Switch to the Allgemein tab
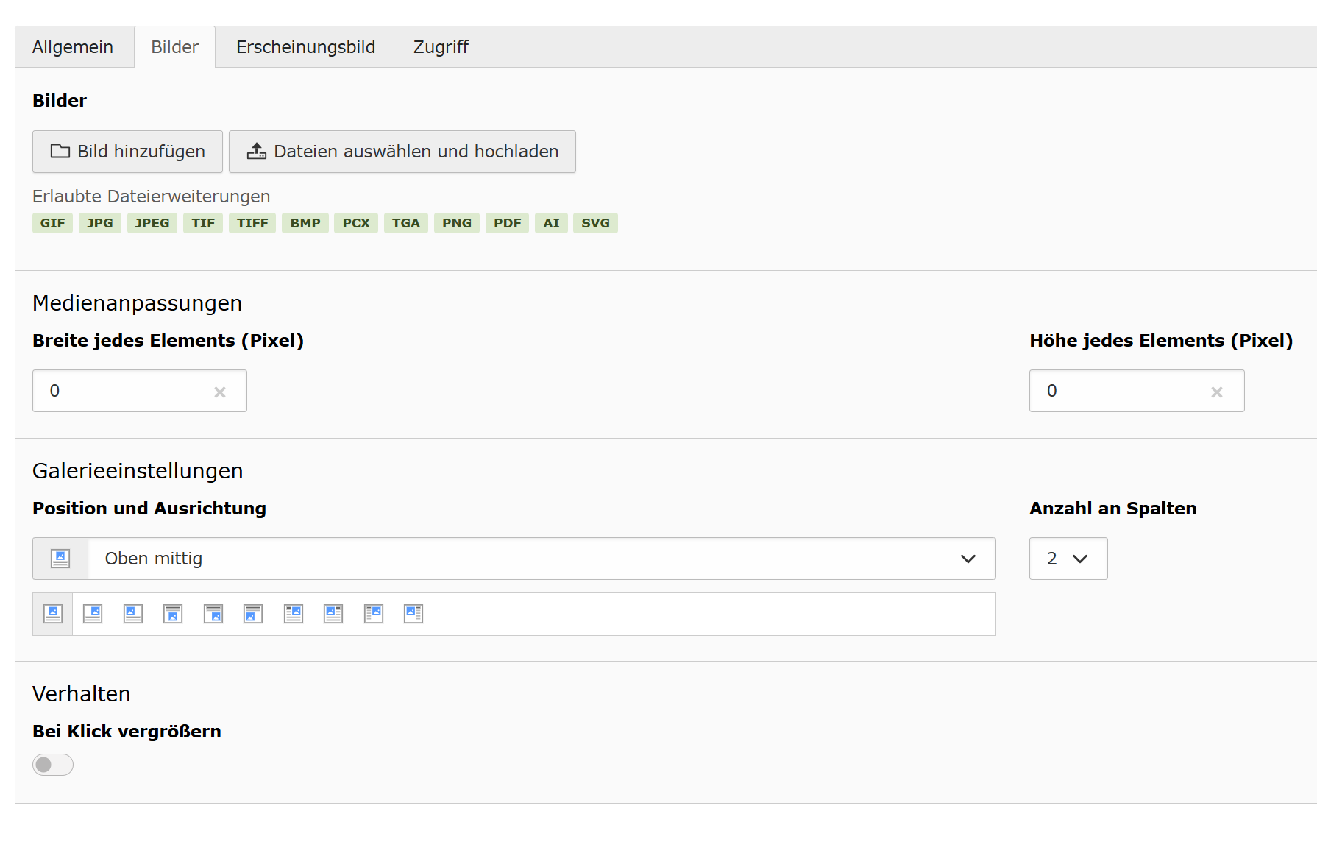 click(x=73, y=47)
